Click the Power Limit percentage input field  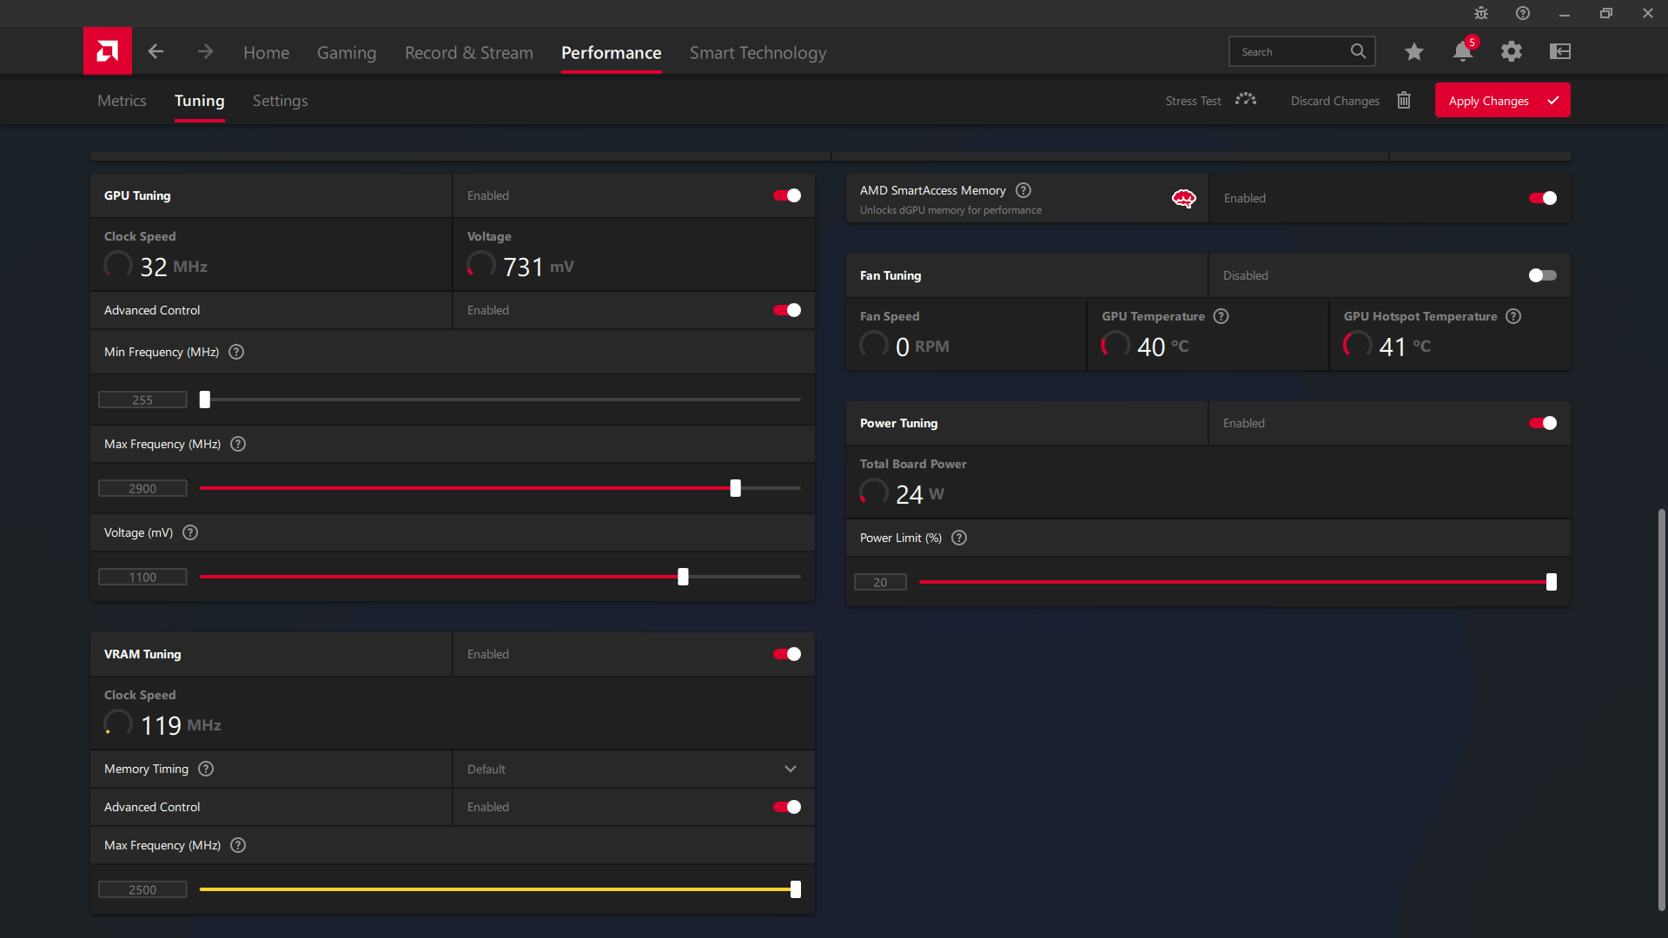click(881, 581)
